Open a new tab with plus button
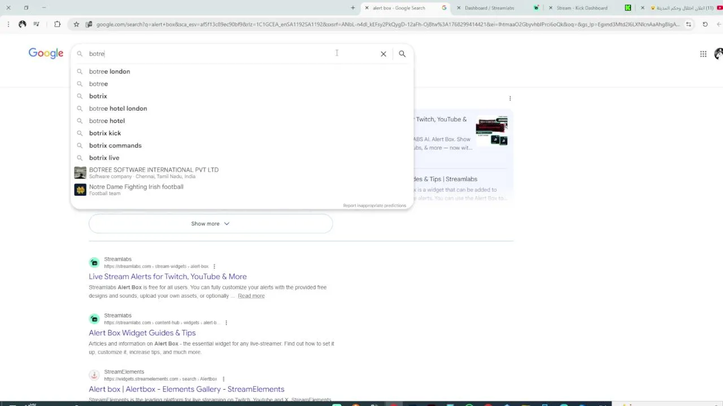The image size is (723, 406). [353, 8]
